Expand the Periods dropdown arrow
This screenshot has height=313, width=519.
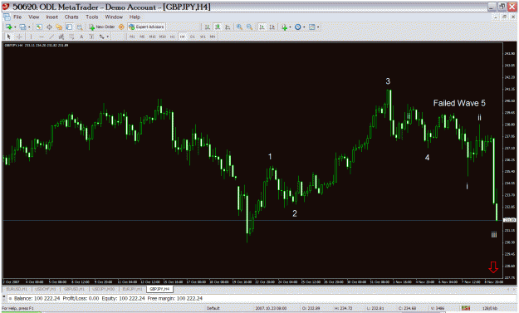pos(304,27)
